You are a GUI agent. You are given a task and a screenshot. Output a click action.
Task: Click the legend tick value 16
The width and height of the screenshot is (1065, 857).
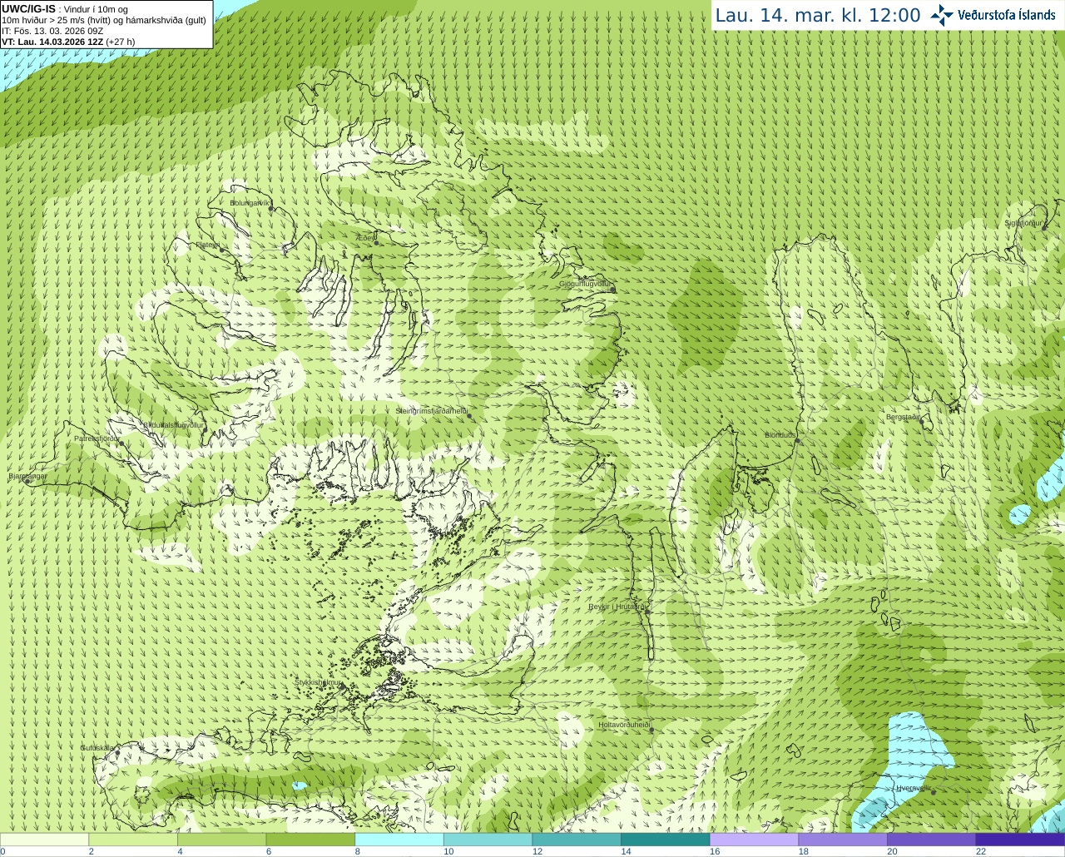coord(715,851)
